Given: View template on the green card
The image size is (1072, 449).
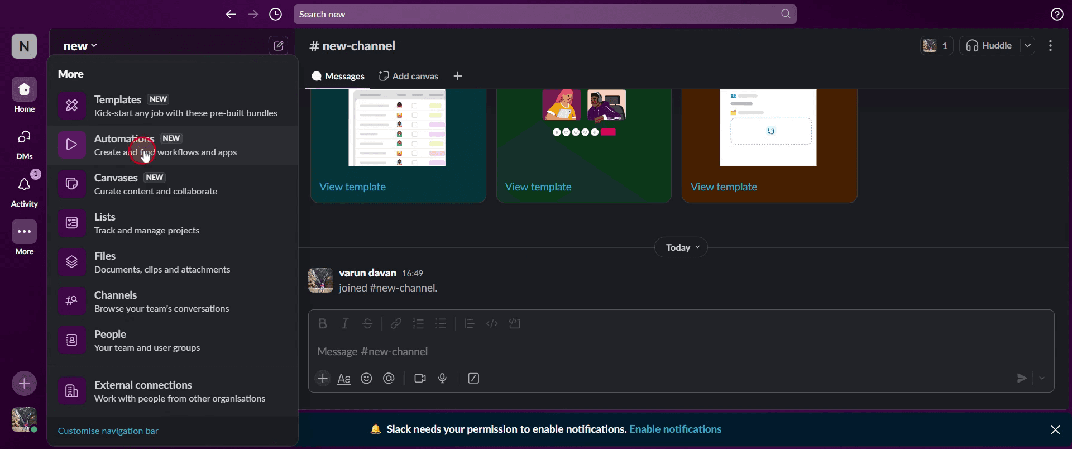Looking at the screenshot, I should (x=538, y=187).
